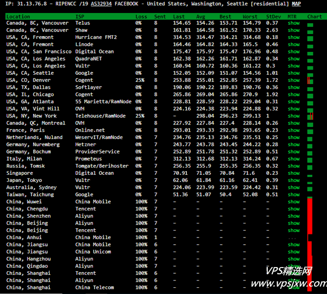Click the ISP column header
327x294 pixels.
(x=80, y=17)
